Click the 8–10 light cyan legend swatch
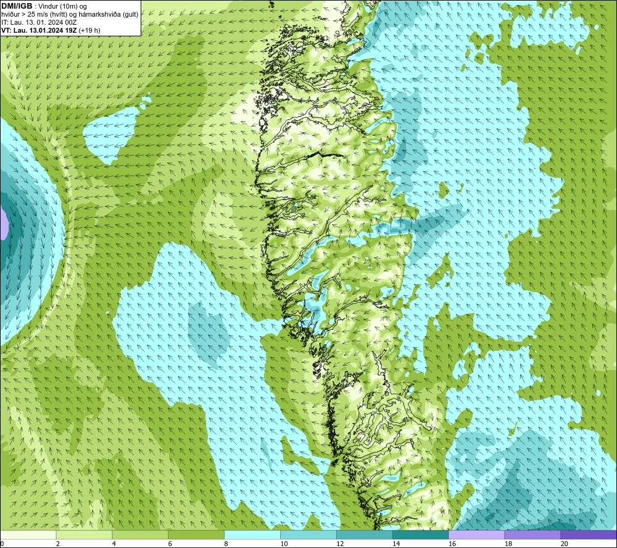The height and width of the screenshot is (548, 617). [x=252, y=534]
